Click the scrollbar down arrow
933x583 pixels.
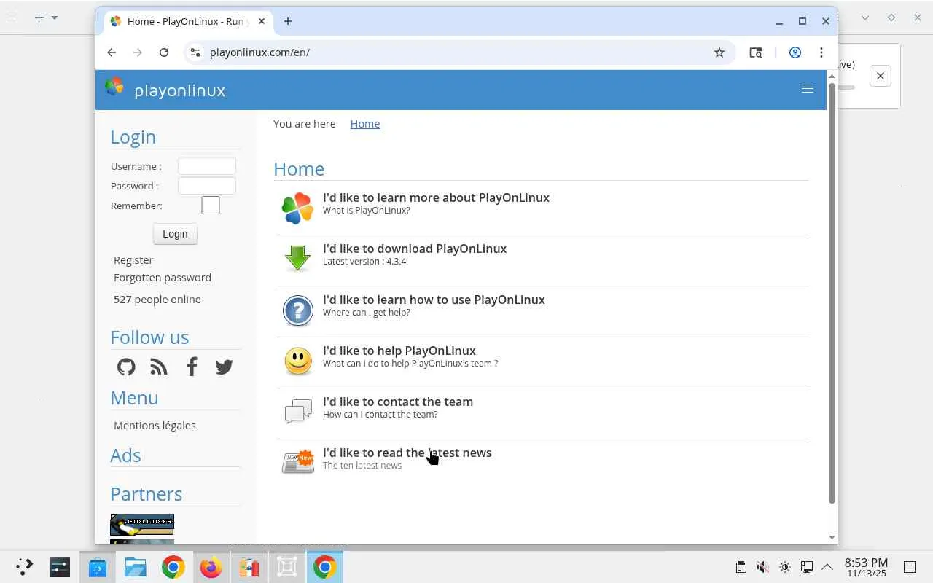[832, 538]
